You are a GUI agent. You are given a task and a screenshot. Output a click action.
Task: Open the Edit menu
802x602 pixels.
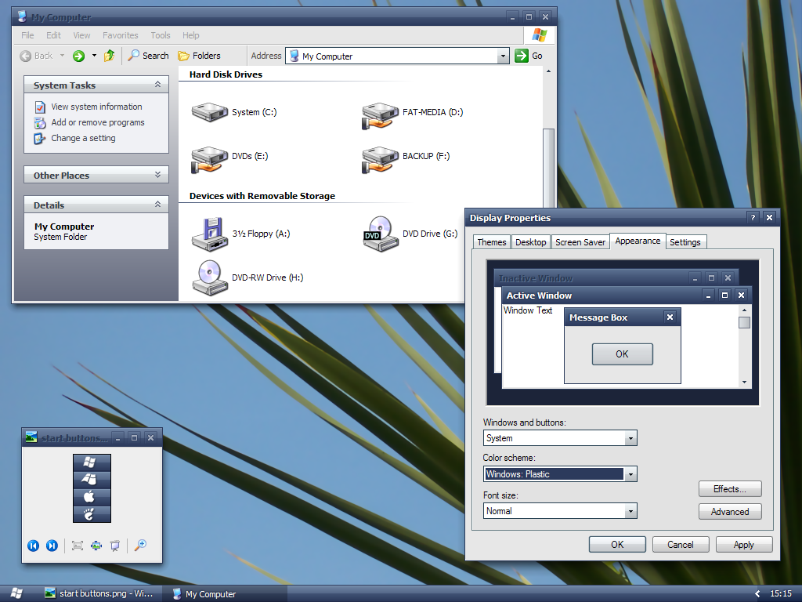pyautogui.click(x=53, y=35)
